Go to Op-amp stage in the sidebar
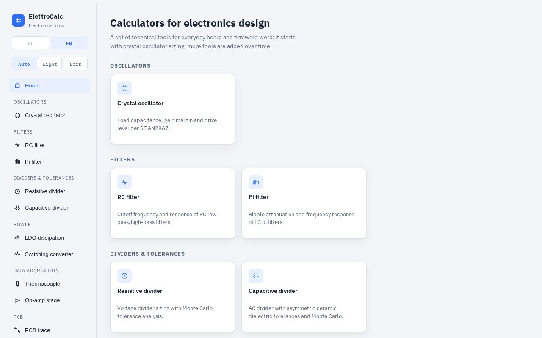 [x=50, y=300]
